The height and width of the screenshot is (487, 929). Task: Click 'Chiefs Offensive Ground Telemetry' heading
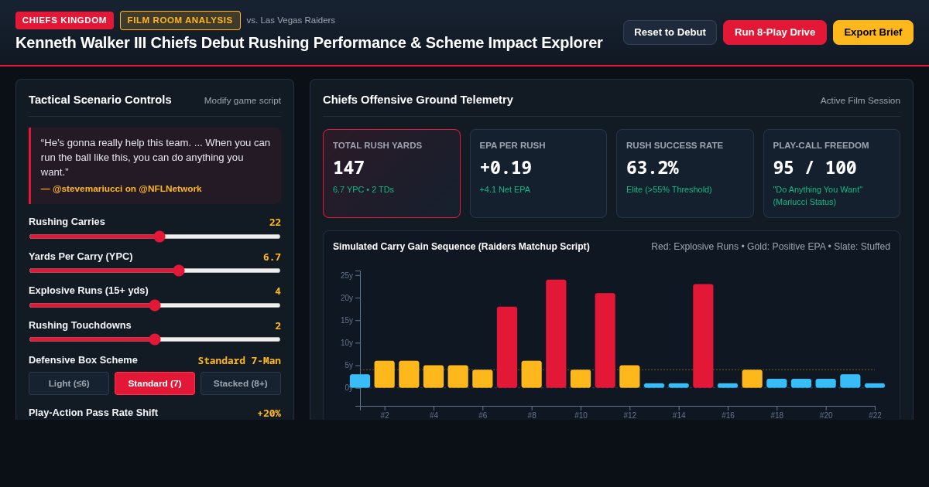pos(418,100)
